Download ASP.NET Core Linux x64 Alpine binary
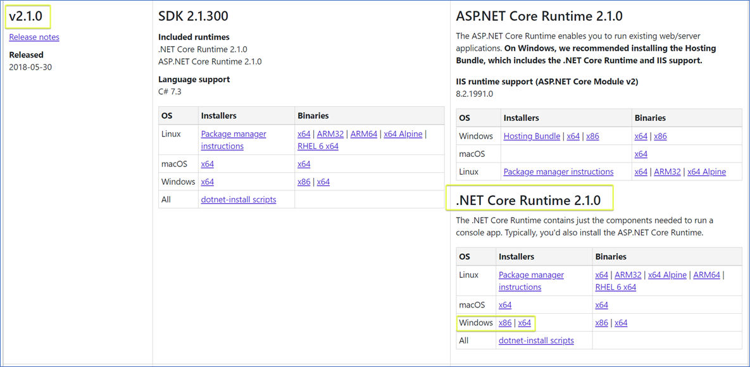 point(706,171)
